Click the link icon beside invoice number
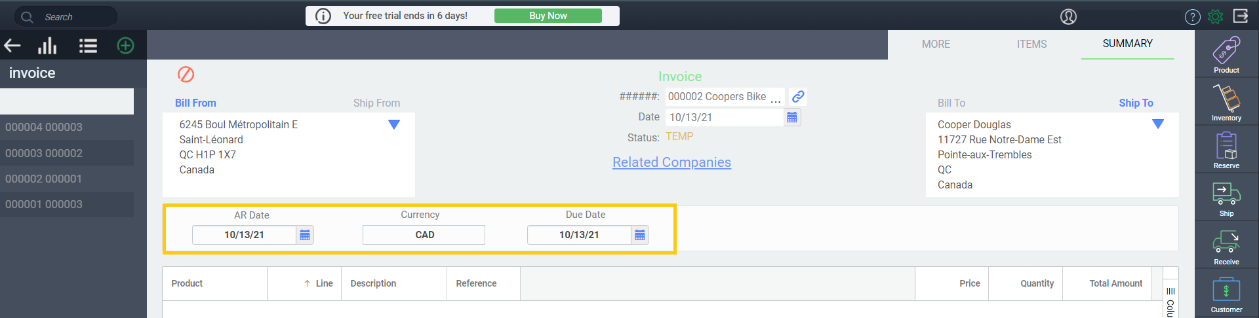Image resolution: width=1259 pixels, height=318 pixels. click(x=798, y=96)
